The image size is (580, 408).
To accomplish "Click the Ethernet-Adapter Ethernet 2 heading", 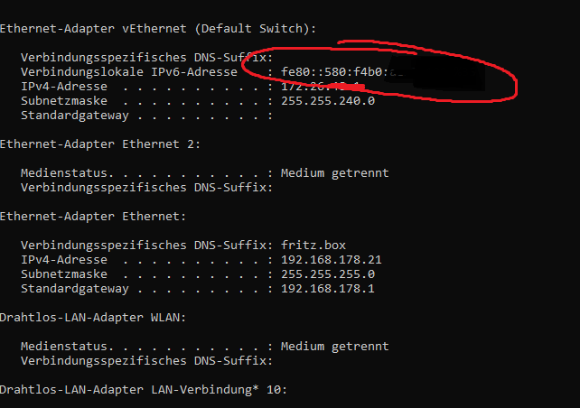I will tap(100, 144).
